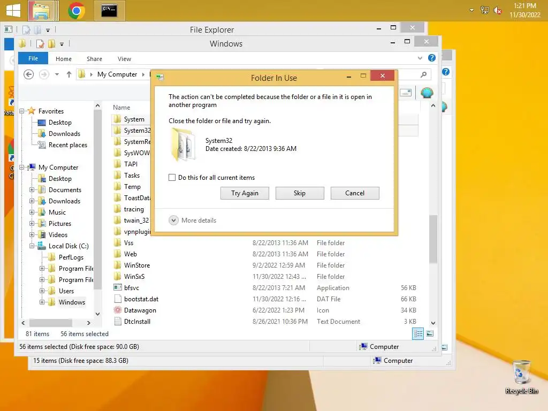Expand the Users folder node

pyautogui.click(x=42, y=291)
